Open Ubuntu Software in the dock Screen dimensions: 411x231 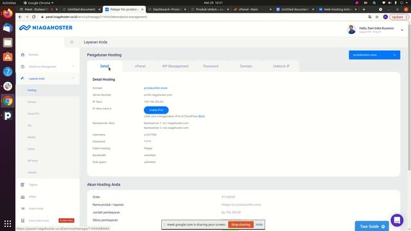tap(8, 57)
